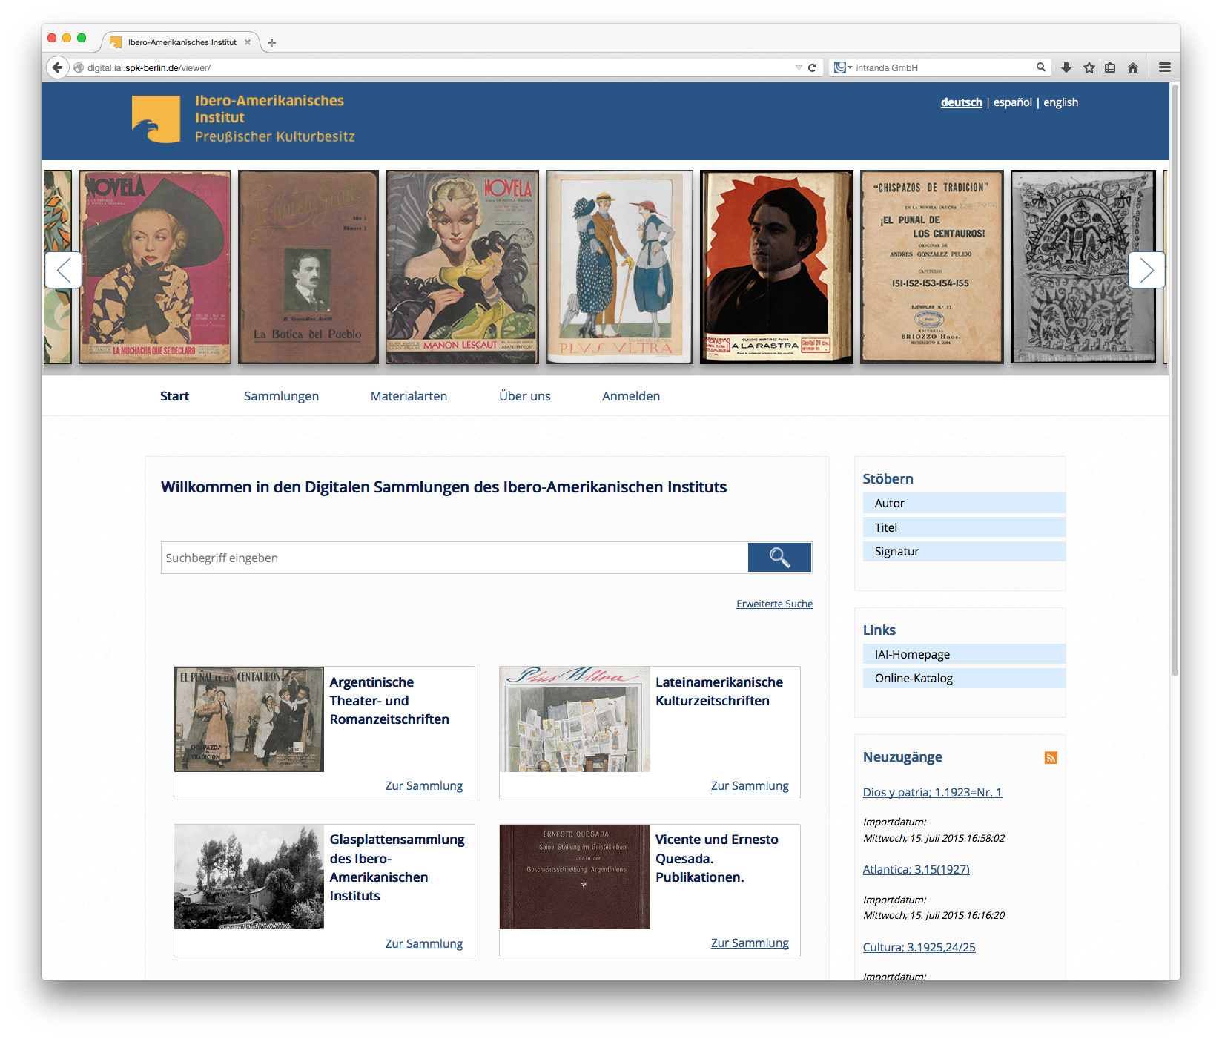Image resolution: width=1222 pixels, height=1039 pixels.
Task: Open the IAI-Homepage link
Action: click(964, 654)
